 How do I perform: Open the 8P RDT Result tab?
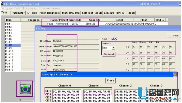coord(126,13)
